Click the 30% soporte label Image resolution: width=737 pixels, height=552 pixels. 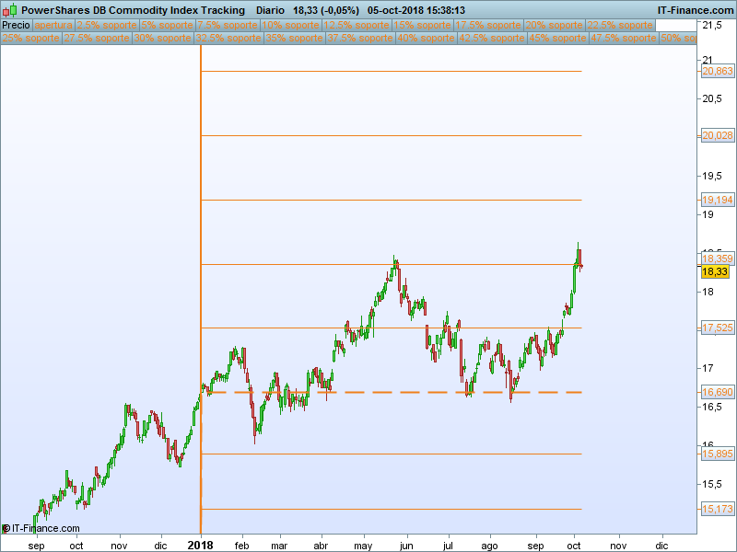(162, 38)
